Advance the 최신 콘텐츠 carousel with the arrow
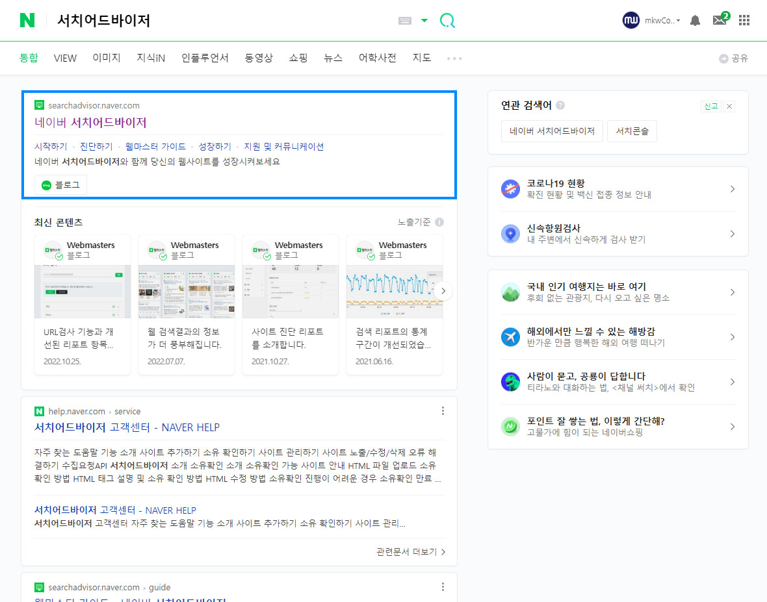Screen dimensions: 767x602 [x=443, y=291]
